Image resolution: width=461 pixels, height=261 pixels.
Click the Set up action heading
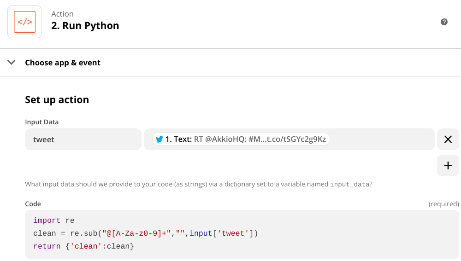coord(57,99)
